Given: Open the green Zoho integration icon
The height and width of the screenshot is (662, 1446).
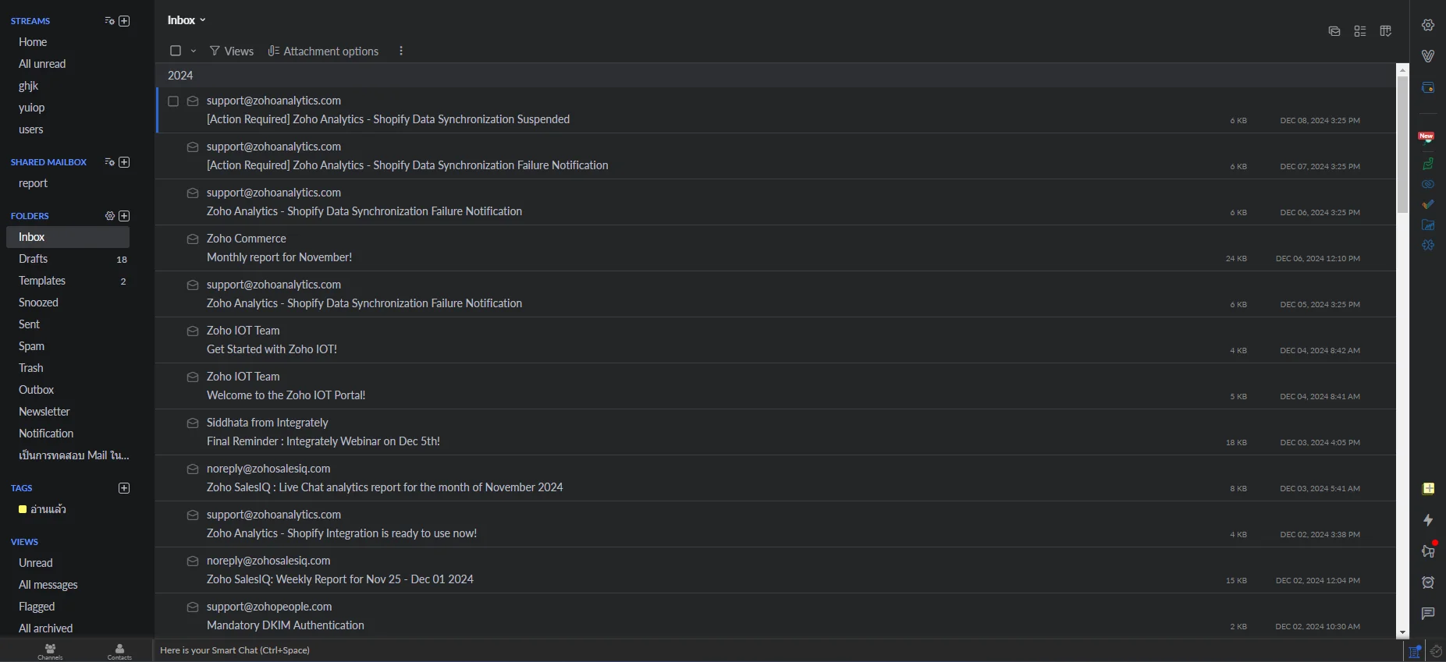Looking at the screenshot, I should tap(1427, 164).
